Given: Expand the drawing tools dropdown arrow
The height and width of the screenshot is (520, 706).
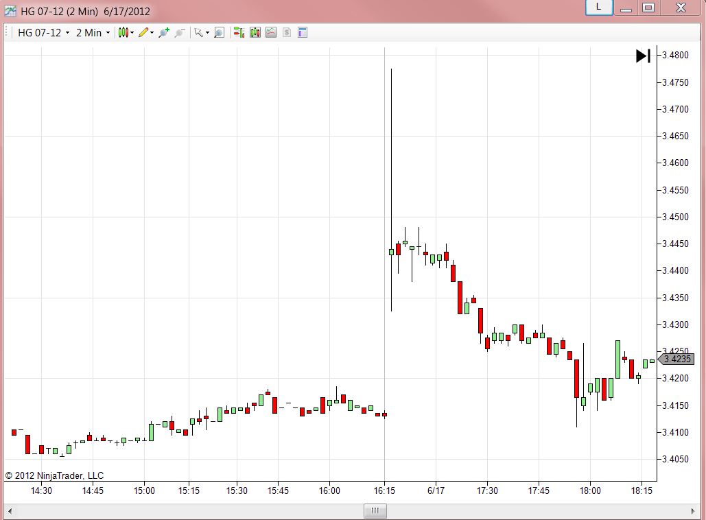Looking at the screenshot, I should (152, 33).
